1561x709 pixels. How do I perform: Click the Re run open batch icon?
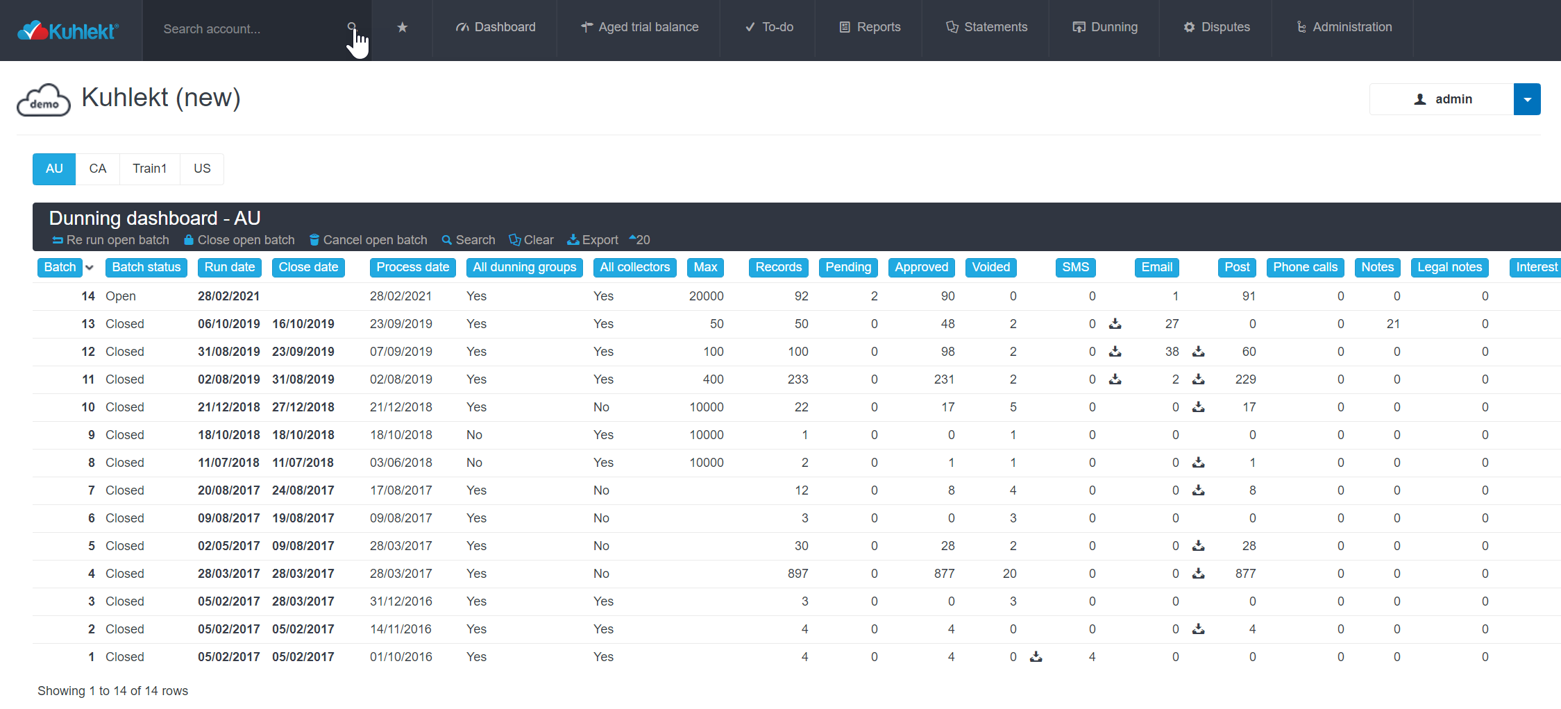56,239
